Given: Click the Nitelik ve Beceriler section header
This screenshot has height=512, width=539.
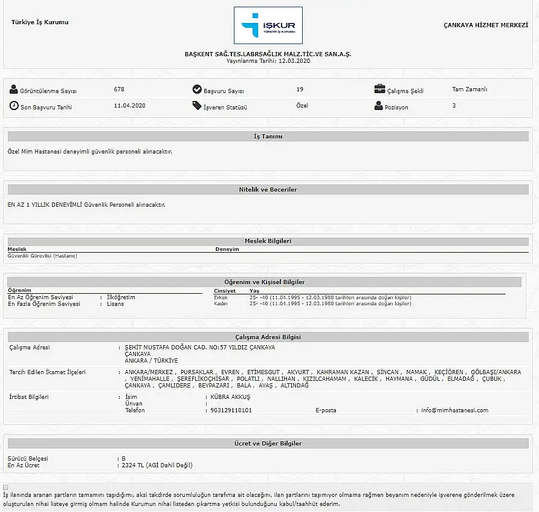Looking at the screenshot, I should coord(268,189).
